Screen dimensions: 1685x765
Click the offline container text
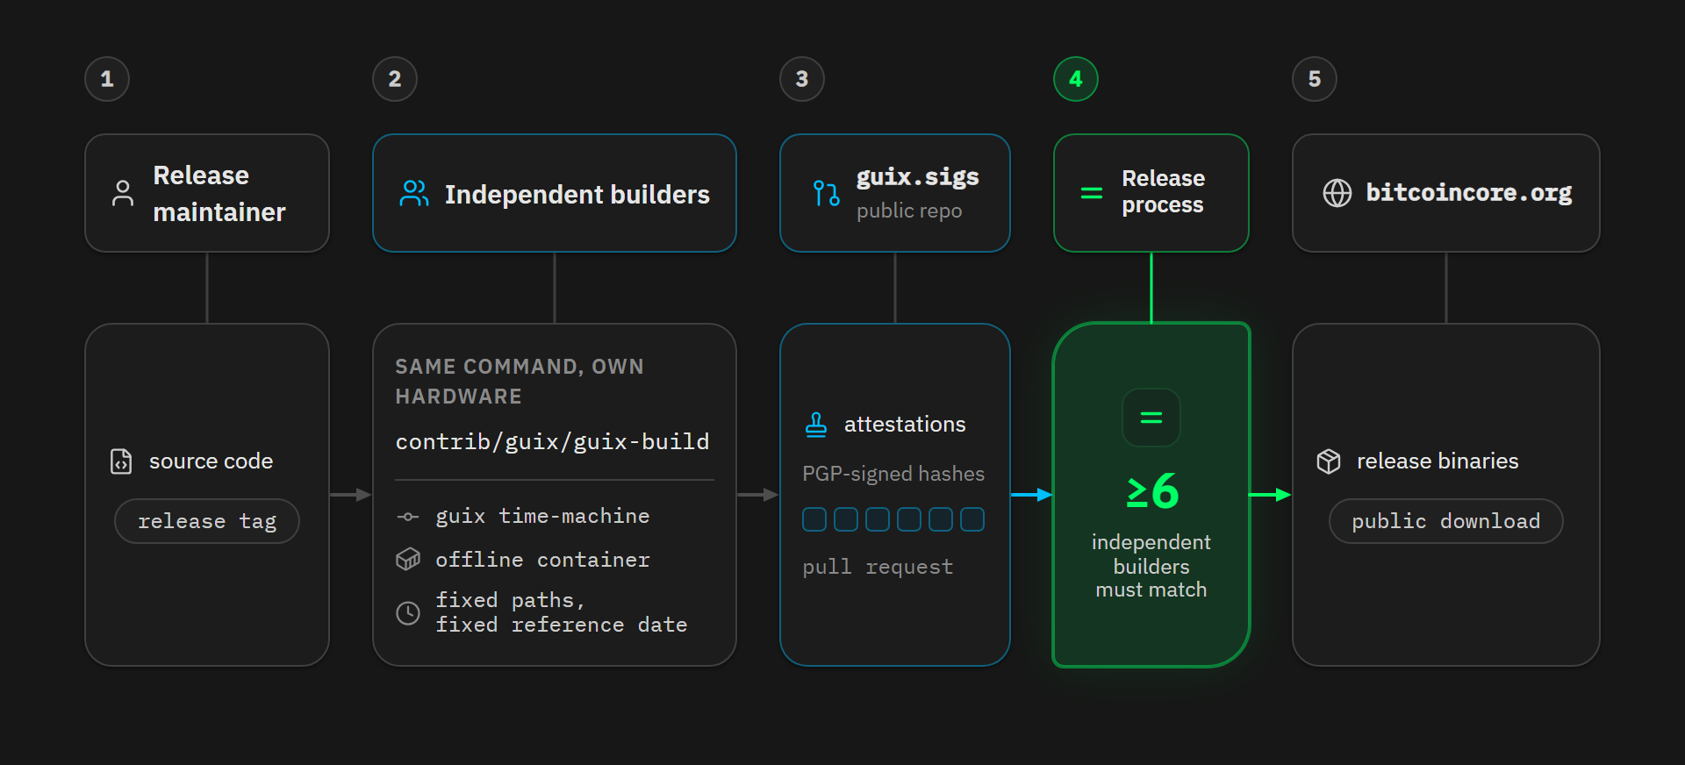[542, 560]
